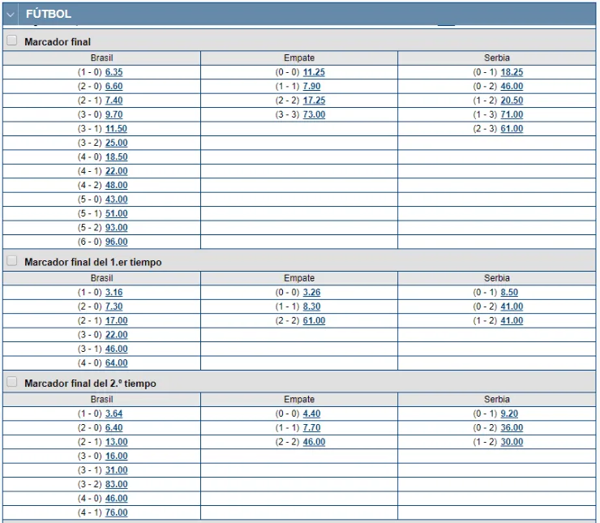Select Brasil 6-0 final score odds 96.00

coord(116,242)
